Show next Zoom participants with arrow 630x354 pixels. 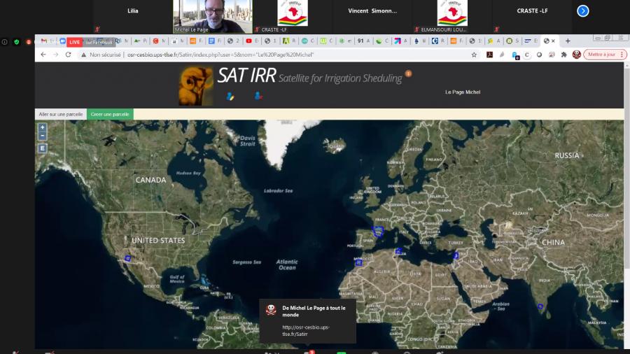click(x=582, y=10)
